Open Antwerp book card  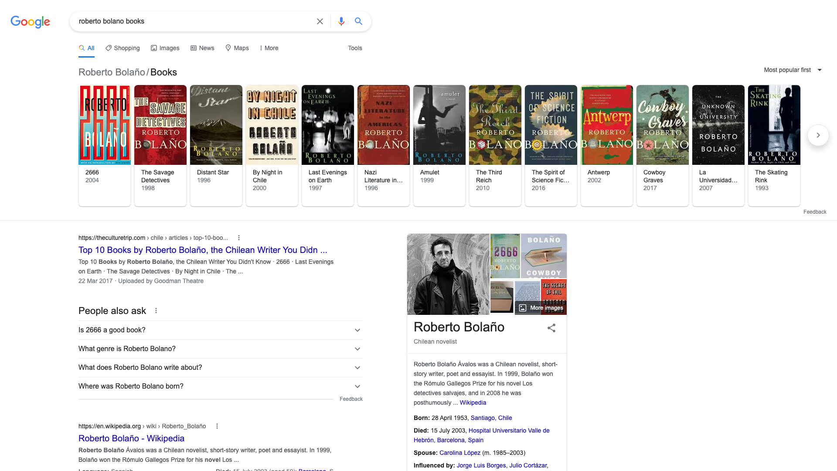(607, 145)
